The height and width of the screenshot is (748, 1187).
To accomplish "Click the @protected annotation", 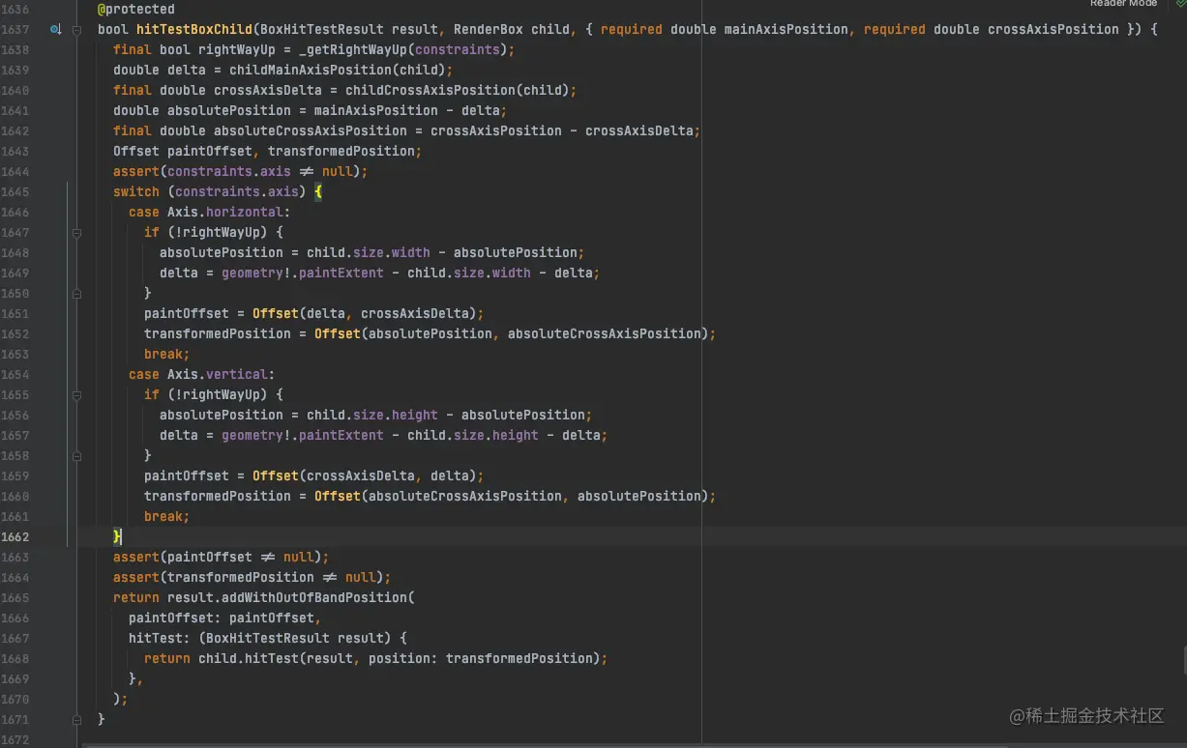I will tap(136, 10).
